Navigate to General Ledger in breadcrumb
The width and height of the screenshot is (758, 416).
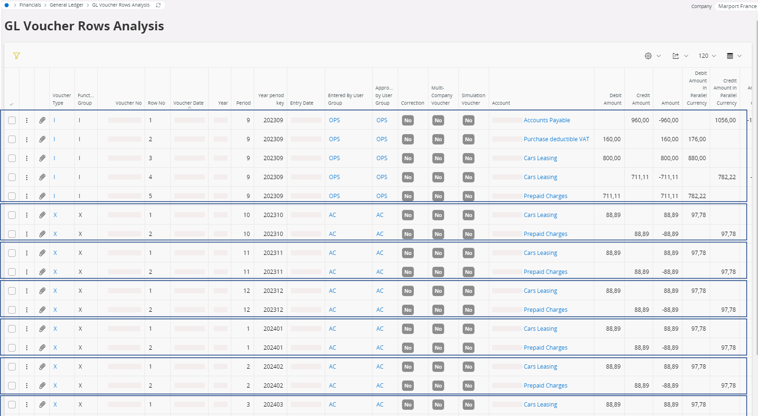point(66,5)
